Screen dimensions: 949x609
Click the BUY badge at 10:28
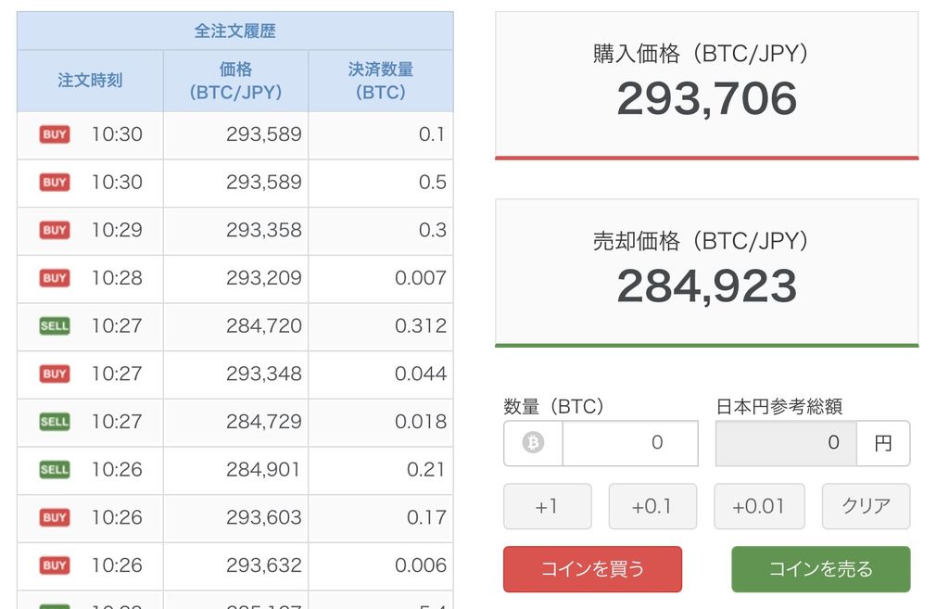pyautogui.click(x=55, y=278)
